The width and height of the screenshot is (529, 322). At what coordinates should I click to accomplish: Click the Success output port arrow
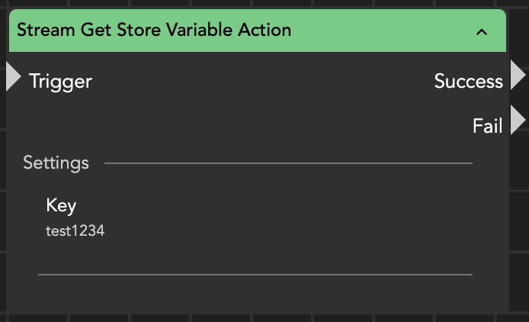518,76
